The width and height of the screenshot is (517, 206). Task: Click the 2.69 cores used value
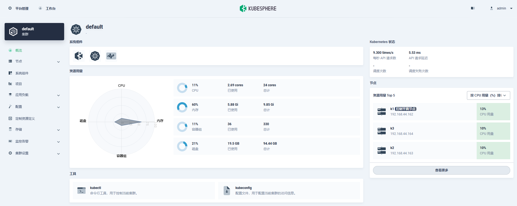coord(235,85)
